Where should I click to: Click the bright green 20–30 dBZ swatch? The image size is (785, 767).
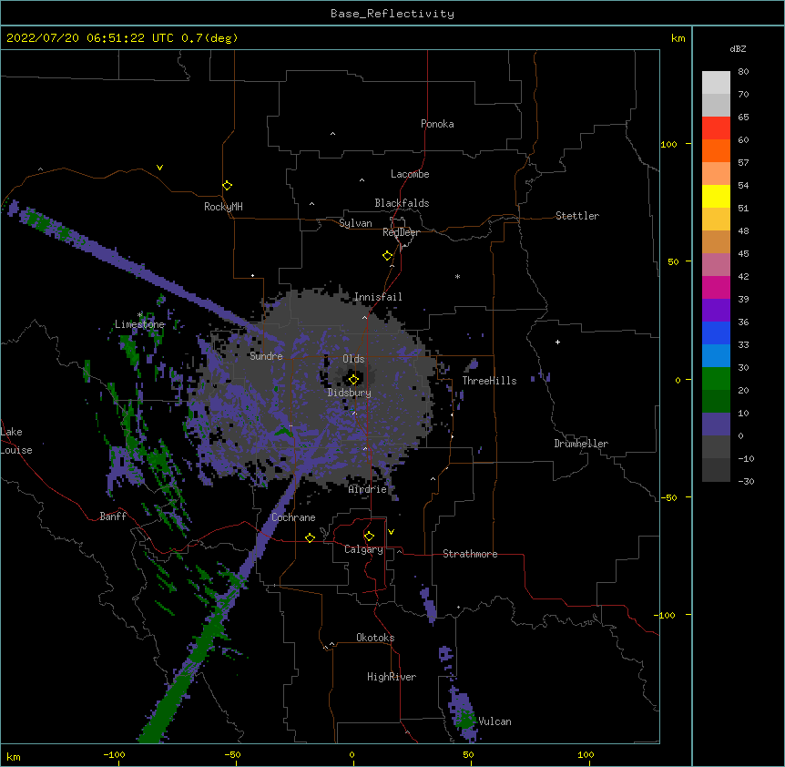pos(716,379)
